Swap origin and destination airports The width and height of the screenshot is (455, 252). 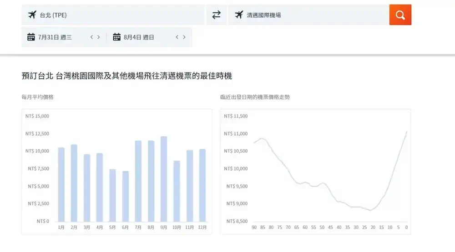point(216,15)
